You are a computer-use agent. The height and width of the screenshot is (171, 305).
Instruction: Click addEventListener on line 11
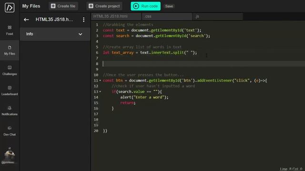[x=214, y=80]
